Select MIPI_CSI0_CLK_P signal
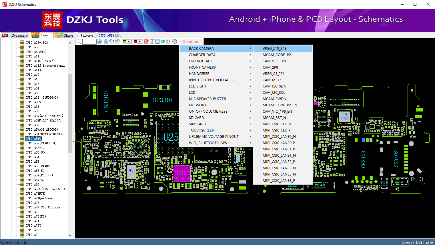This screenshot has width=435, height=245. (x=283, y=130)
